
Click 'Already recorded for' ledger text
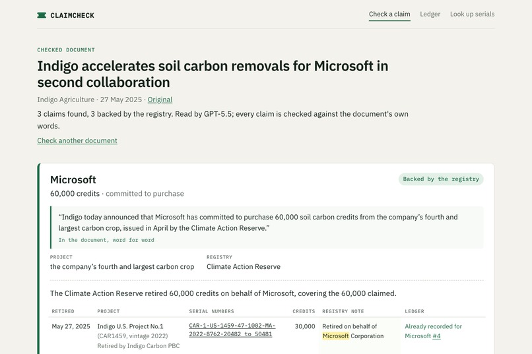tap(433, 326)
